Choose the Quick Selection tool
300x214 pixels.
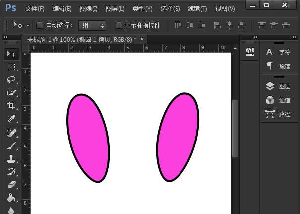tap(11, 92)
